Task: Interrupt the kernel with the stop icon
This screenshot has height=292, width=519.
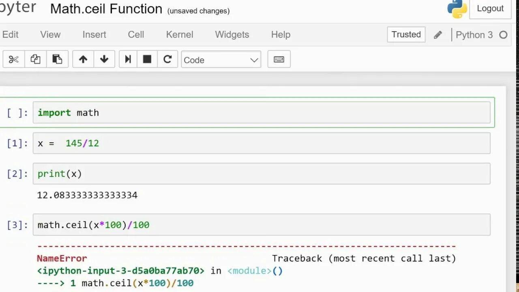Action: point(147,60)
